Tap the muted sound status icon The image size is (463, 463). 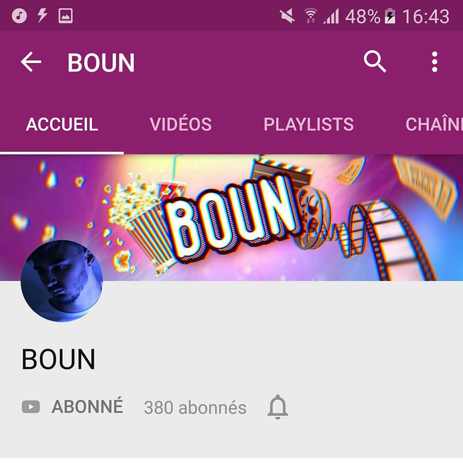tap(287, 16)
